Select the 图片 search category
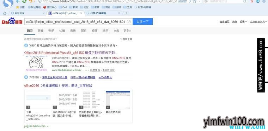This screenshot has width=268, height=131. coord(84,31)
